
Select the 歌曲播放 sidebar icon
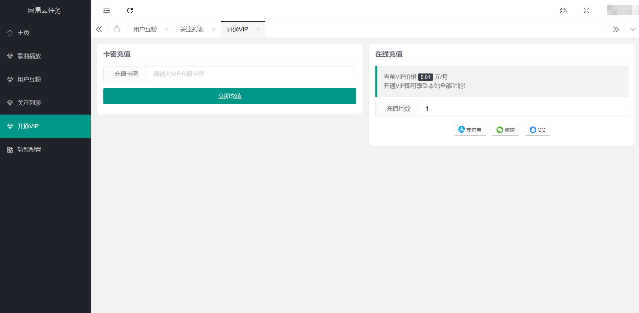10,56
